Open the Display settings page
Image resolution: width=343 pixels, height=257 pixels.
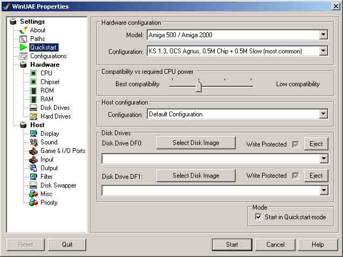coord(50,134)
